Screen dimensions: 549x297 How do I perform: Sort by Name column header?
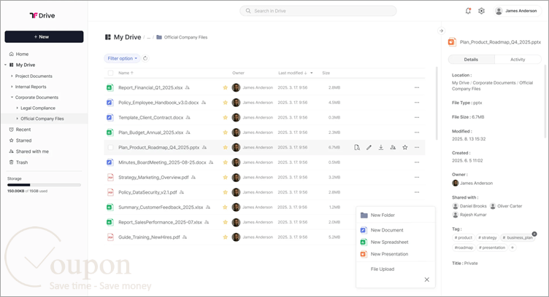click(x=126, y=73)
